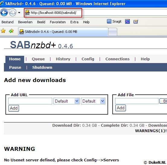The height and width of the screenshot is (165, 167).
Task: Launch the Snagit toolbar button
Action: (114, 21)
